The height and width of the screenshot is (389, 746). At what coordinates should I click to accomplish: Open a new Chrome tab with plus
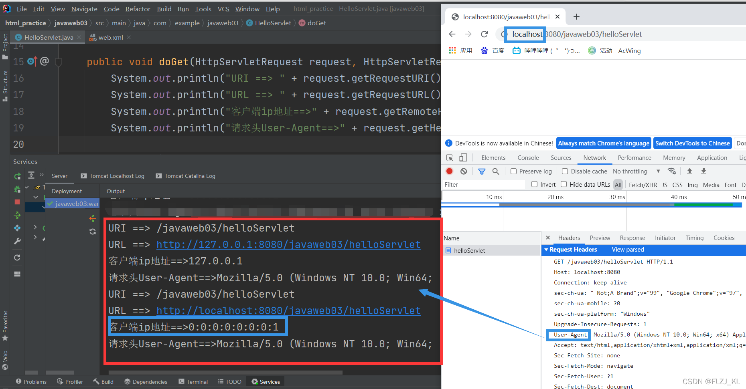pos(576,16)
